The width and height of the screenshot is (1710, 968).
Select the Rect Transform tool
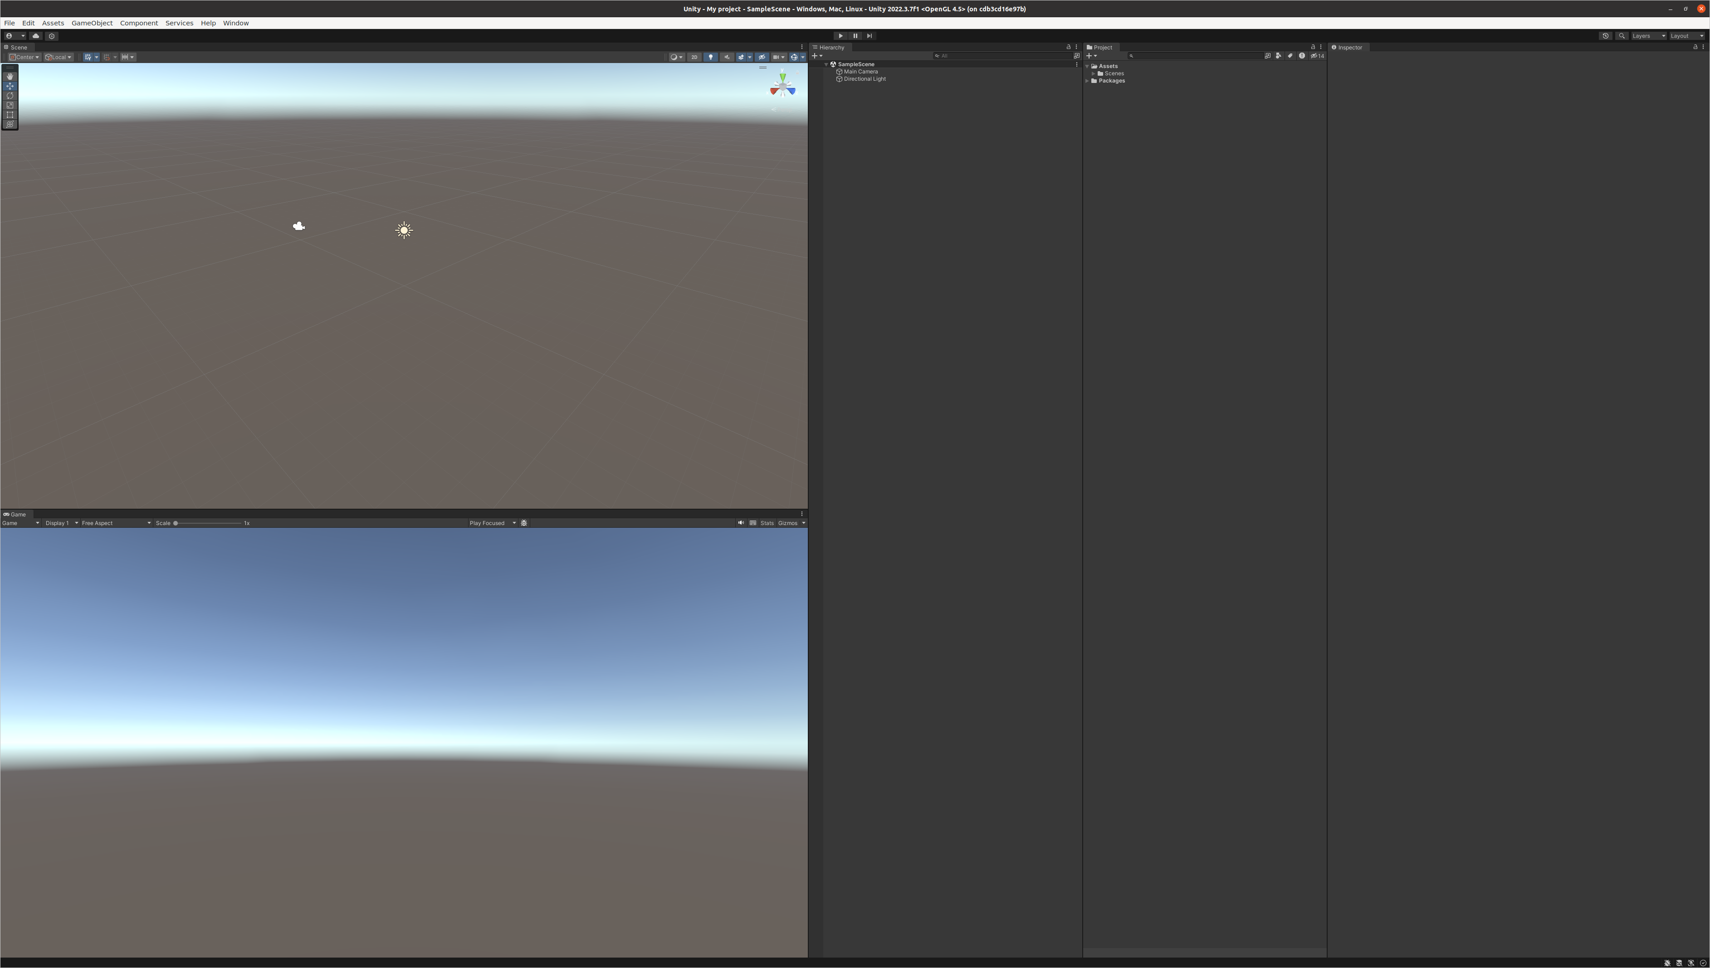pos(10,114)
